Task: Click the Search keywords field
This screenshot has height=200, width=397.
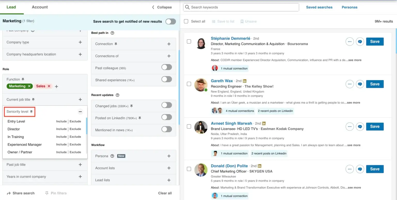Action: [x=241, y=7]
